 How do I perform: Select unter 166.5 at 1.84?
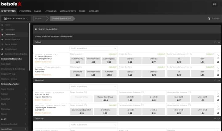[x=202, y=112]
